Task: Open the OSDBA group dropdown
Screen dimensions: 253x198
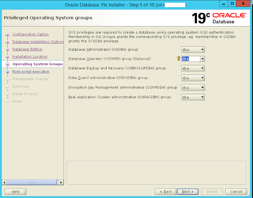Action: tap(193, 49)
